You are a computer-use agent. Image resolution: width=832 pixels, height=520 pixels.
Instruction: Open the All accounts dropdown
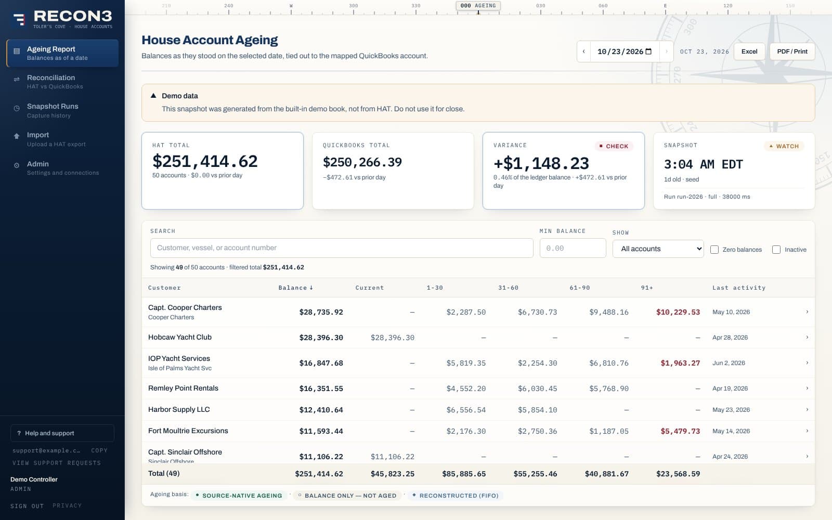tap(658, 249)
